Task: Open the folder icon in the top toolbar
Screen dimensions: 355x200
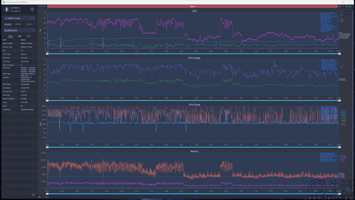Action: coord(346,7)
